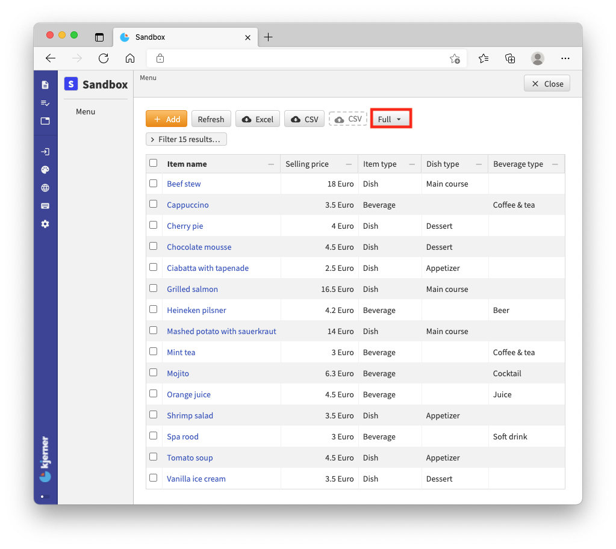Collapse the Item type column dash
The height and width of the screenshot is (549, 616).
412,164
